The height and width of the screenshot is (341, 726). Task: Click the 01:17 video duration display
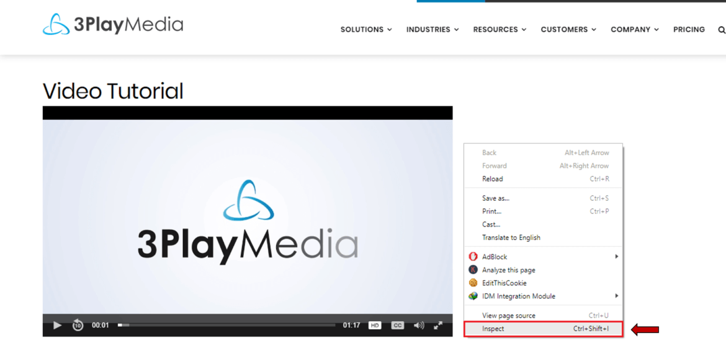coord(351,325)
